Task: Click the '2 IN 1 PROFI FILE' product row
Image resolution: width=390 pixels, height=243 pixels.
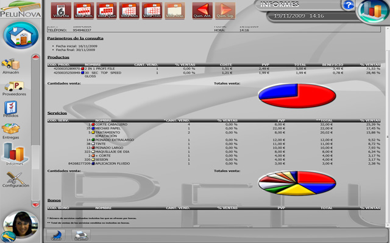Action: 214,69
